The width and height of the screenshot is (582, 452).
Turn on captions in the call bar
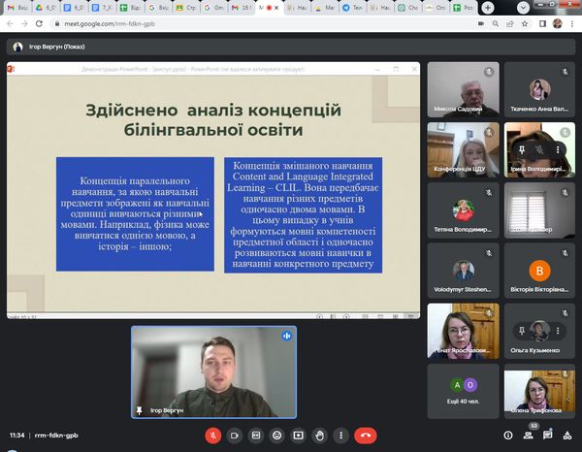point(256,436)
